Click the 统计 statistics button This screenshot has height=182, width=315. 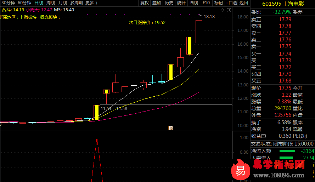pos(181,3)
